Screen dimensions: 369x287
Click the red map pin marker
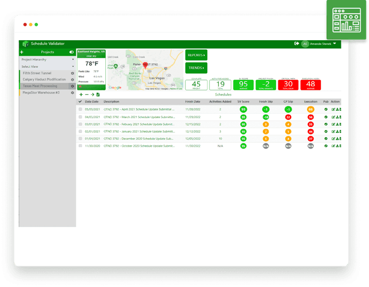tap(146, 65)
